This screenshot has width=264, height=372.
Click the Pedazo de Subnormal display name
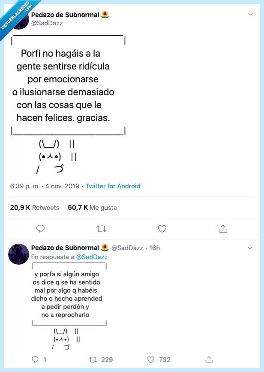pyautogui.click(x=65, y=14)
